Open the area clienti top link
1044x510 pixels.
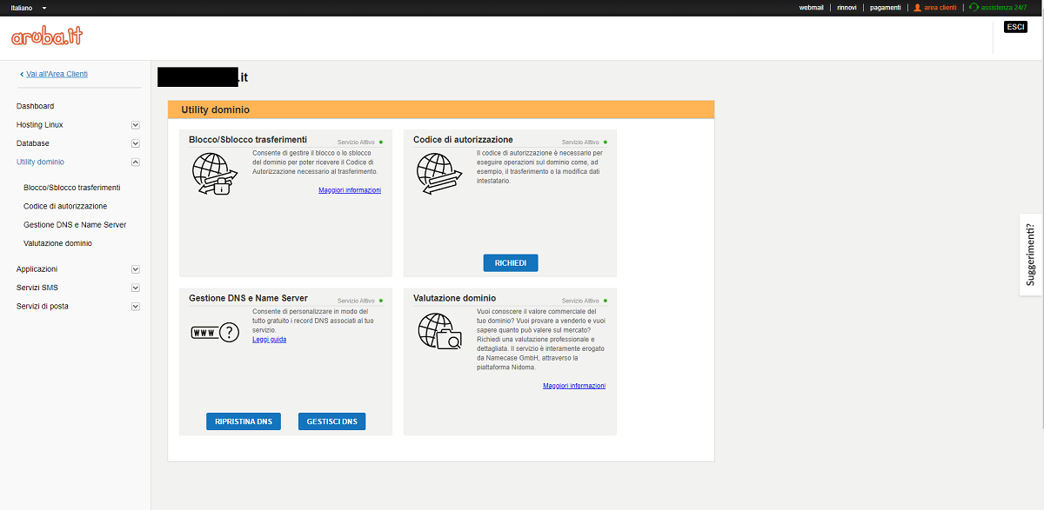[x=940, y=7]
